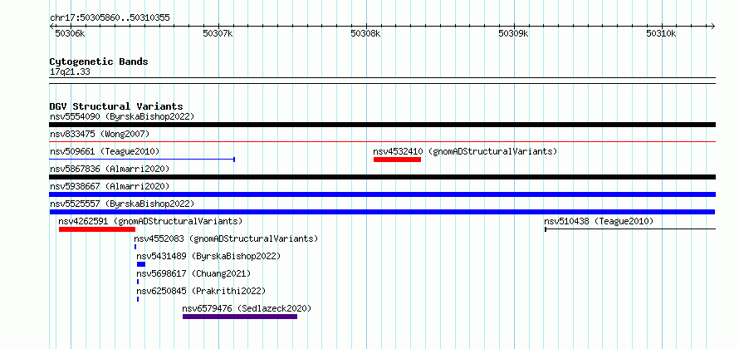Open variant label nsv5525557 (ByrskaBishop2022)
Image resolution: width=739 pixels, height=349 pixels.
pyautogui.click(x=122, y=204)
